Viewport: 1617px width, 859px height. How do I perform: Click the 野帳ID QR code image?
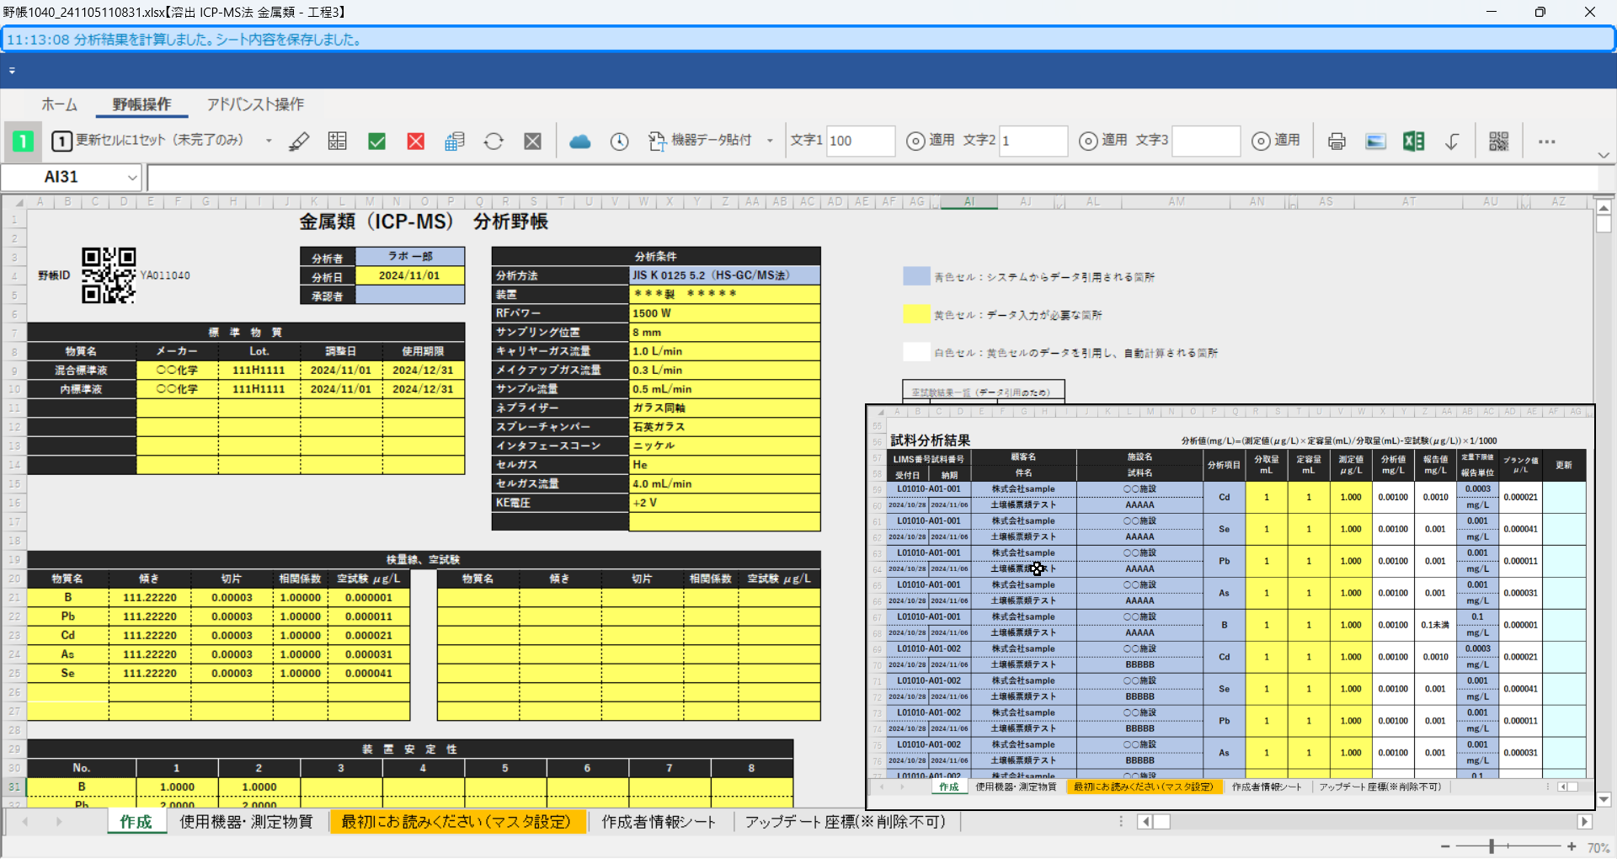109,275
